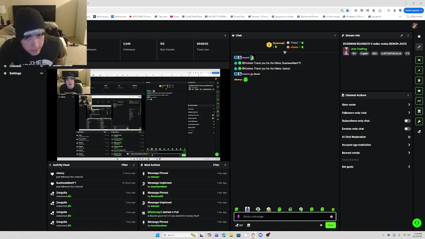This screenshot has height=239, width=425.
Task: Click the channel points infinity icon below chat
Action: point(239,225)
